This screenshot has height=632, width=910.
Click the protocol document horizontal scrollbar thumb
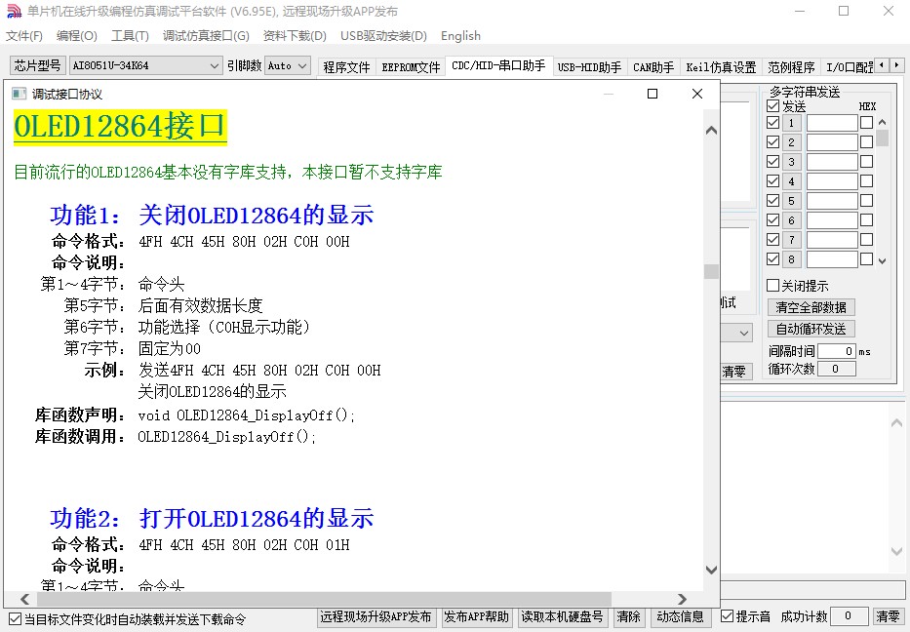[324, 599]
